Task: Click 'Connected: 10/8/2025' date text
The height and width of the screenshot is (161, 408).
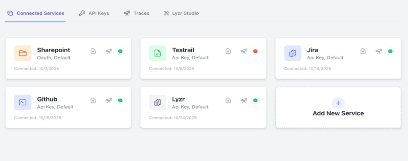Action: [x=171, y=69]
